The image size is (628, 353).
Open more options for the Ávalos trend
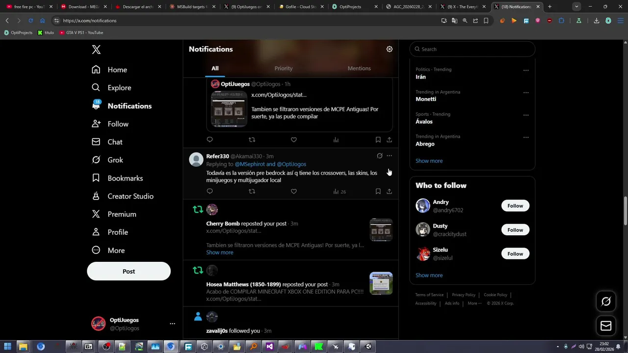point(526,115)
